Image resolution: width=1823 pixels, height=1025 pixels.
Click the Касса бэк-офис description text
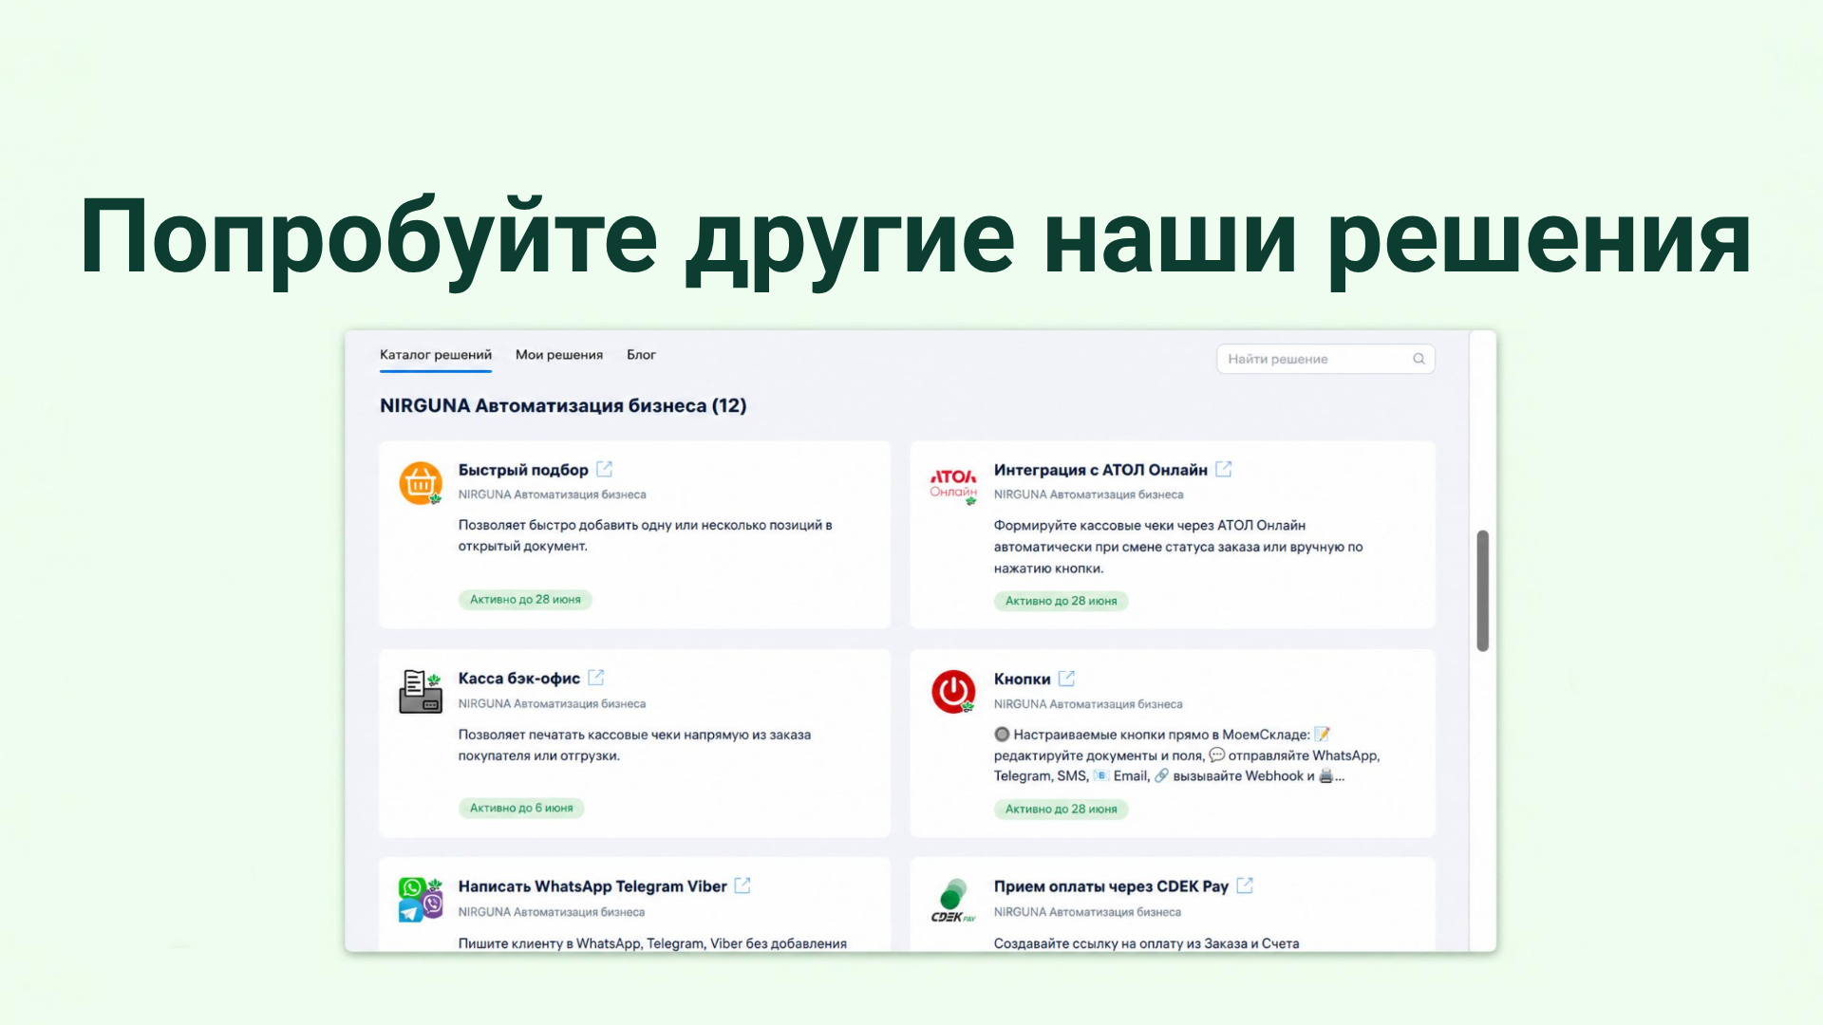coord(634,745)
